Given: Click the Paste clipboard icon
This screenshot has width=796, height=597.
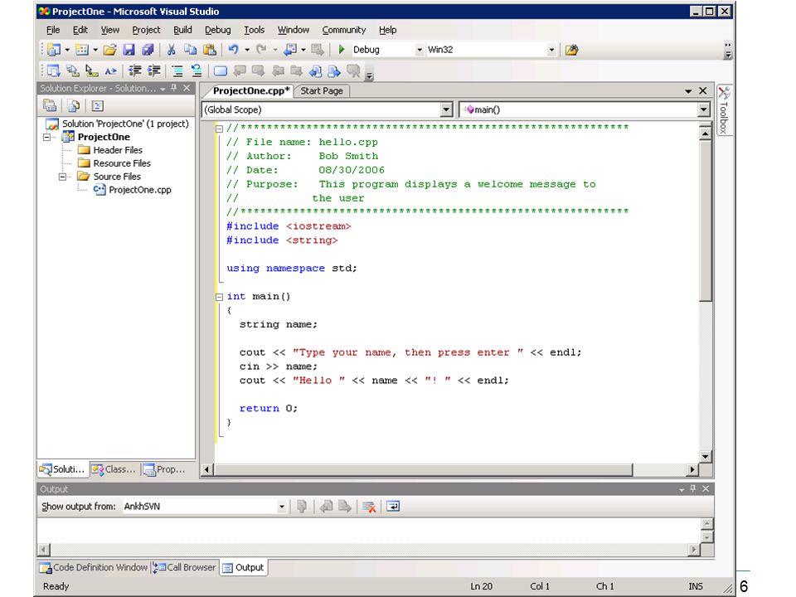Looking at the screenshot, I should tap(209, 50).
